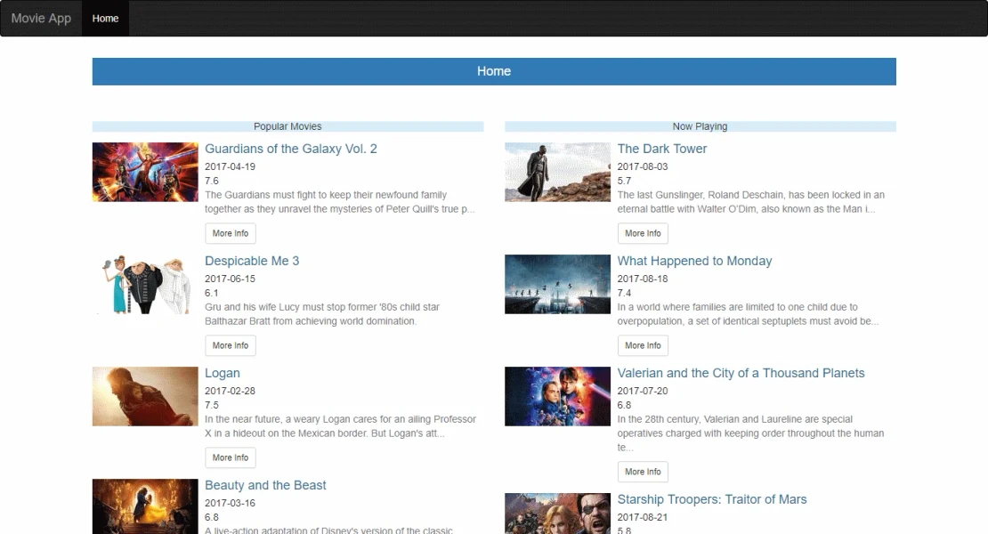
Task: Open The Dark Tower movie page
Action: (662, 149)
